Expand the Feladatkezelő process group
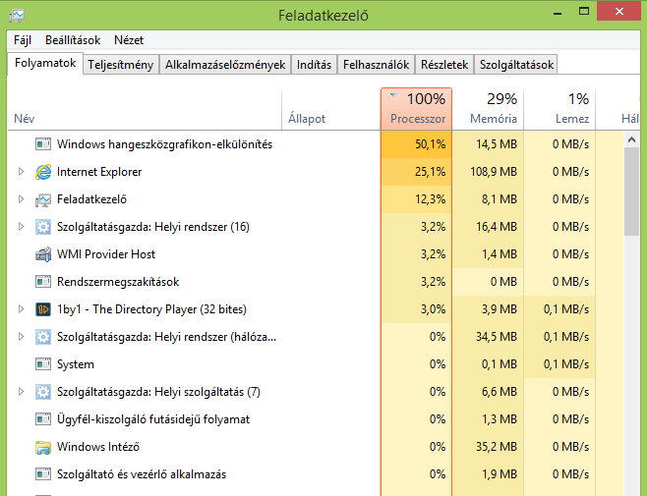This screenshot has width=647, height=496. pyautogui.click(x=21, y=199)
